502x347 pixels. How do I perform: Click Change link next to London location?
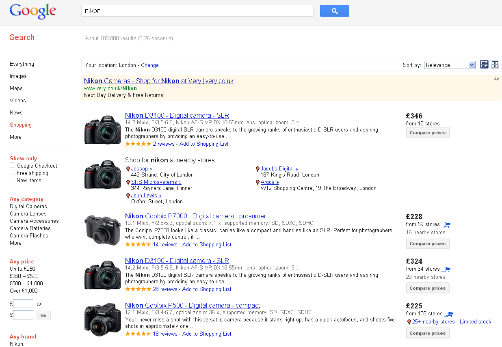(150, 65)
